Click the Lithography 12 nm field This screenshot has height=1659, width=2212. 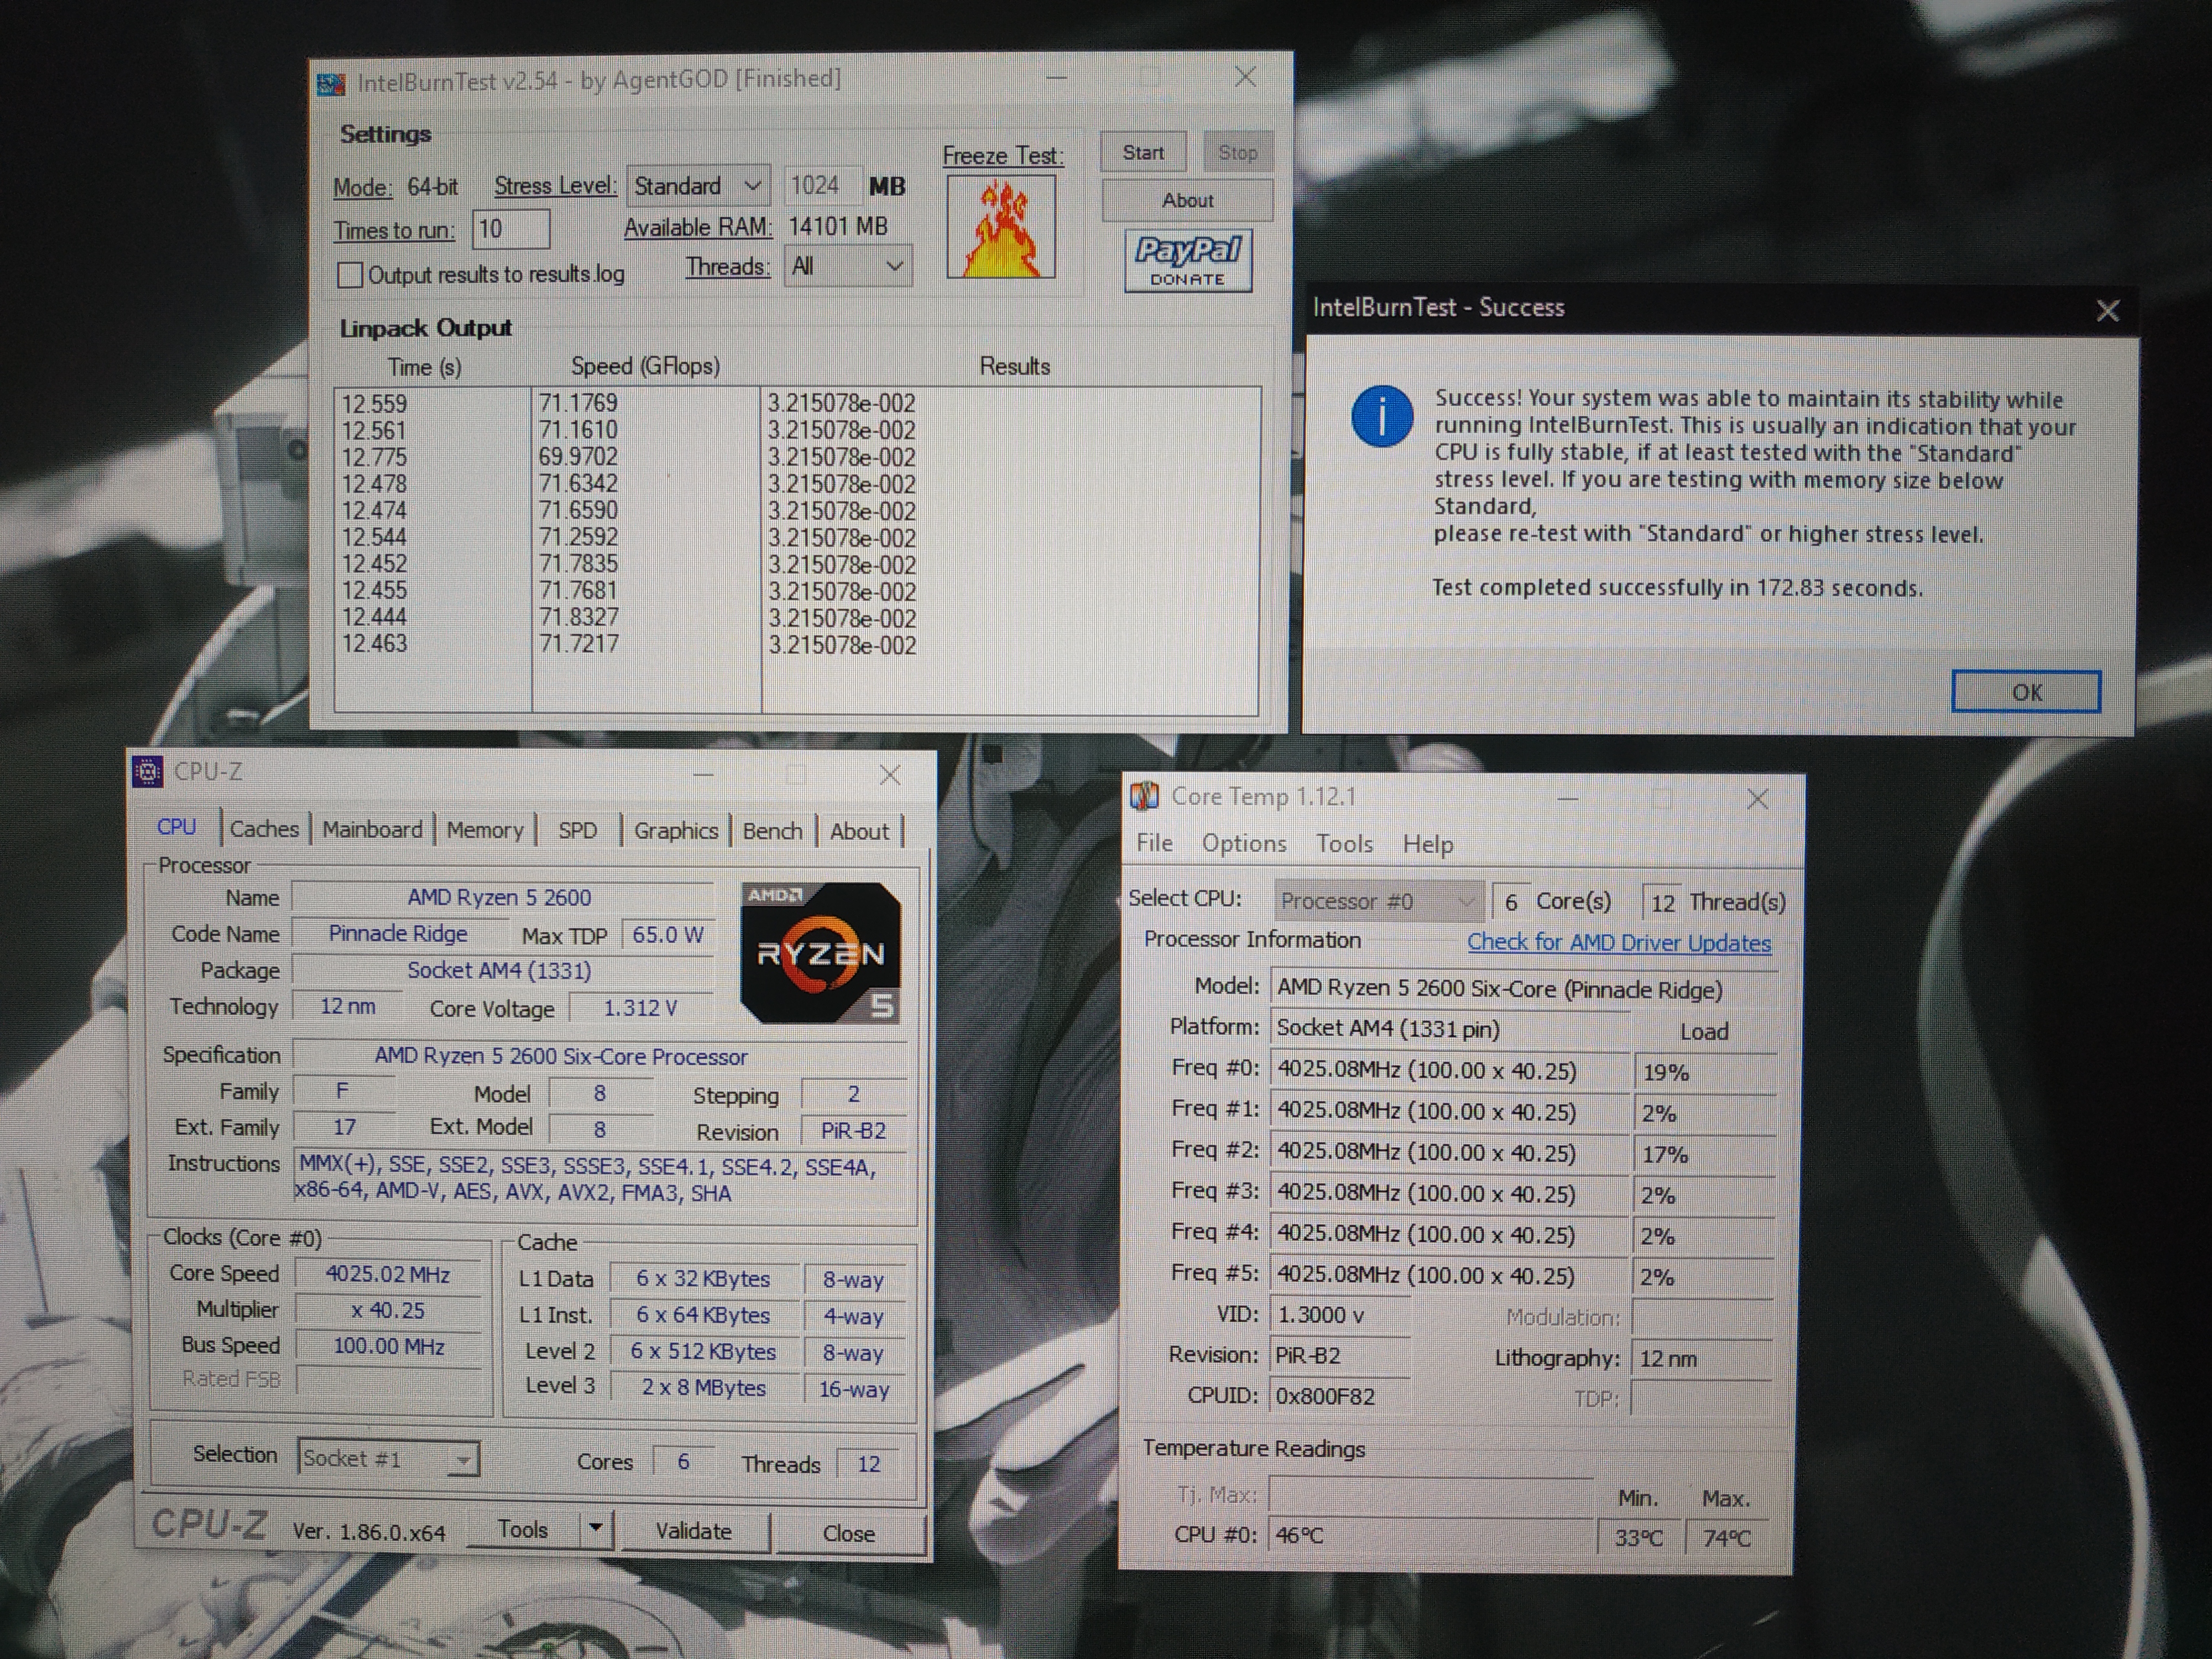1702,1358
